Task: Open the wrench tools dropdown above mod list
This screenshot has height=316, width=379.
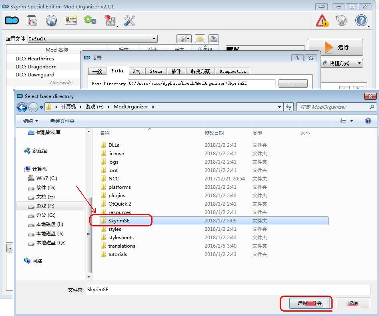Action: [184, 39]
